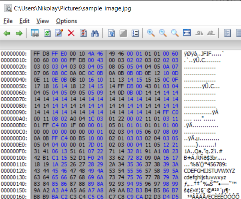Click the plain magnifier original size icon
This screenshot has height=199, width=241.
pyautogui.click(x=175, y=33)
